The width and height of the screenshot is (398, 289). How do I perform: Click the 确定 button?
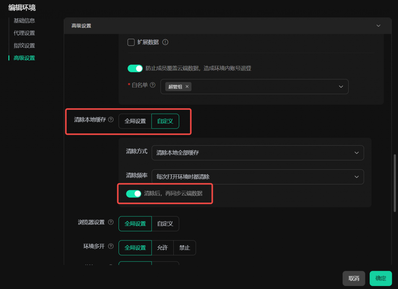coord(381,278)
